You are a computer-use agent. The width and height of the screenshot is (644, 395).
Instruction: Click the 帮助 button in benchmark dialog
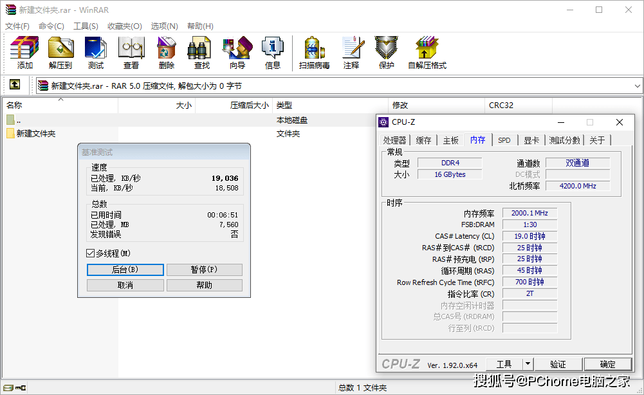pyautogui.click(x=204, y=285)
